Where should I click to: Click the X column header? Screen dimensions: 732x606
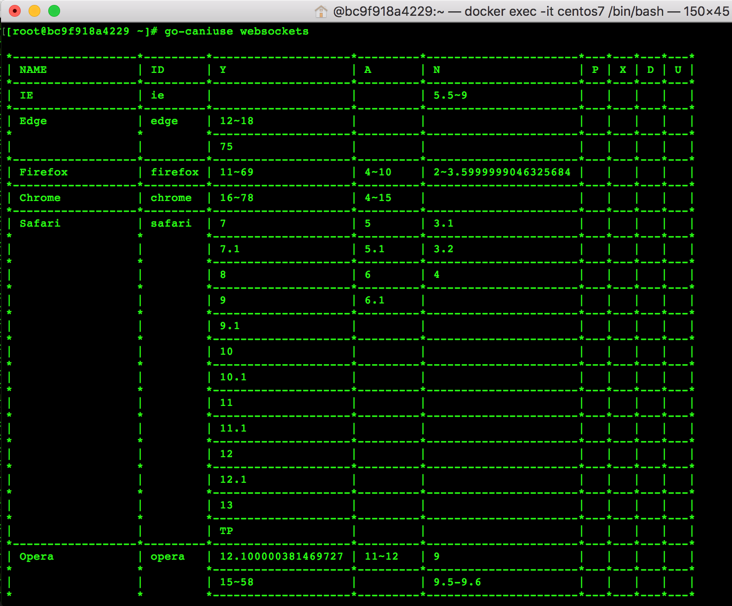[x=623, y=69]
